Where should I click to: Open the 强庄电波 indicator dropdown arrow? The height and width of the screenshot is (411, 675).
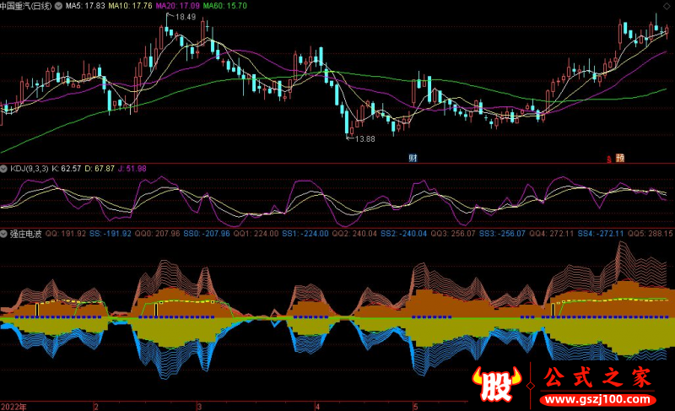click(x=4, y=234)
